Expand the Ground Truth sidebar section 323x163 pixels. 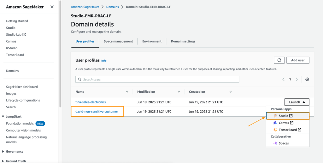pos(3,161)
